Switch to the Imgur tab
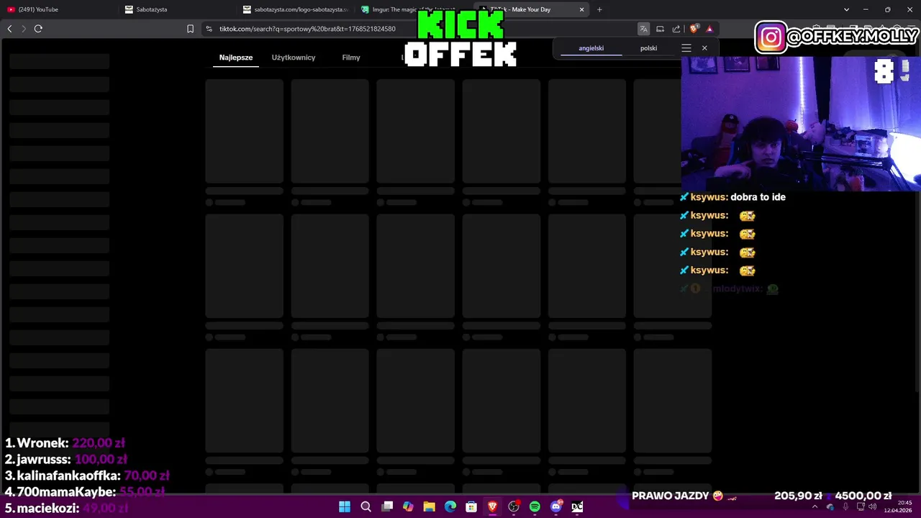Viewport: 921px width, 518px height. click(x=413, y=9)
